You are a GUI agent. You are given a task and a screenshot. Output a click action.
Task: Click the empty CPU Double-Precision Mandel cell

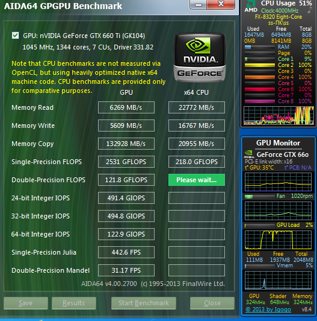(197, 270)
